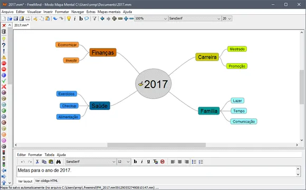This screenshot has width=306, height=190.
Task: Cut the selected node in main toolbar
Action: (35, 18)
